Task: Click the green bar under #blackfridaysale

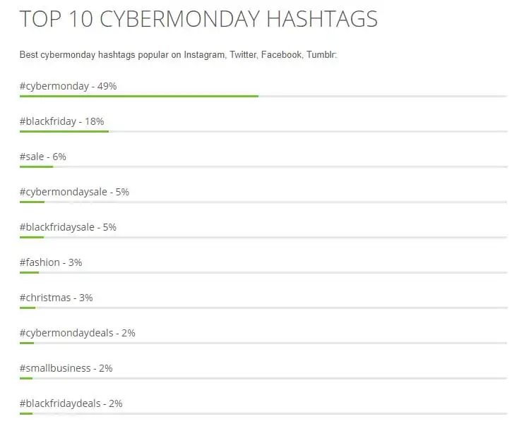Action: pos(32,237)
